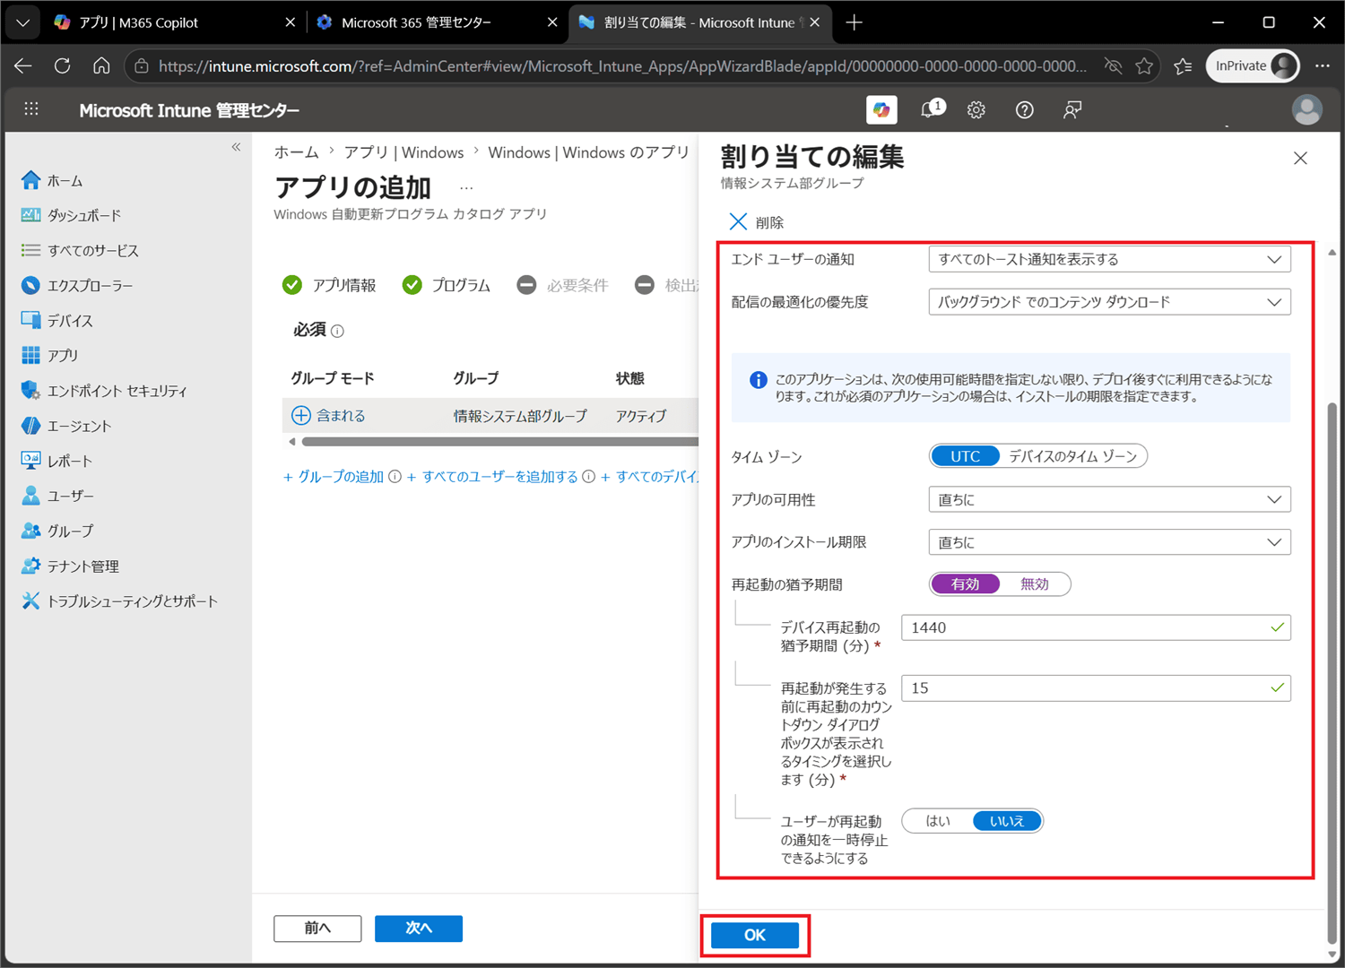Go to プログラム wizard step

pyautogui.click(x=447, y=285)
